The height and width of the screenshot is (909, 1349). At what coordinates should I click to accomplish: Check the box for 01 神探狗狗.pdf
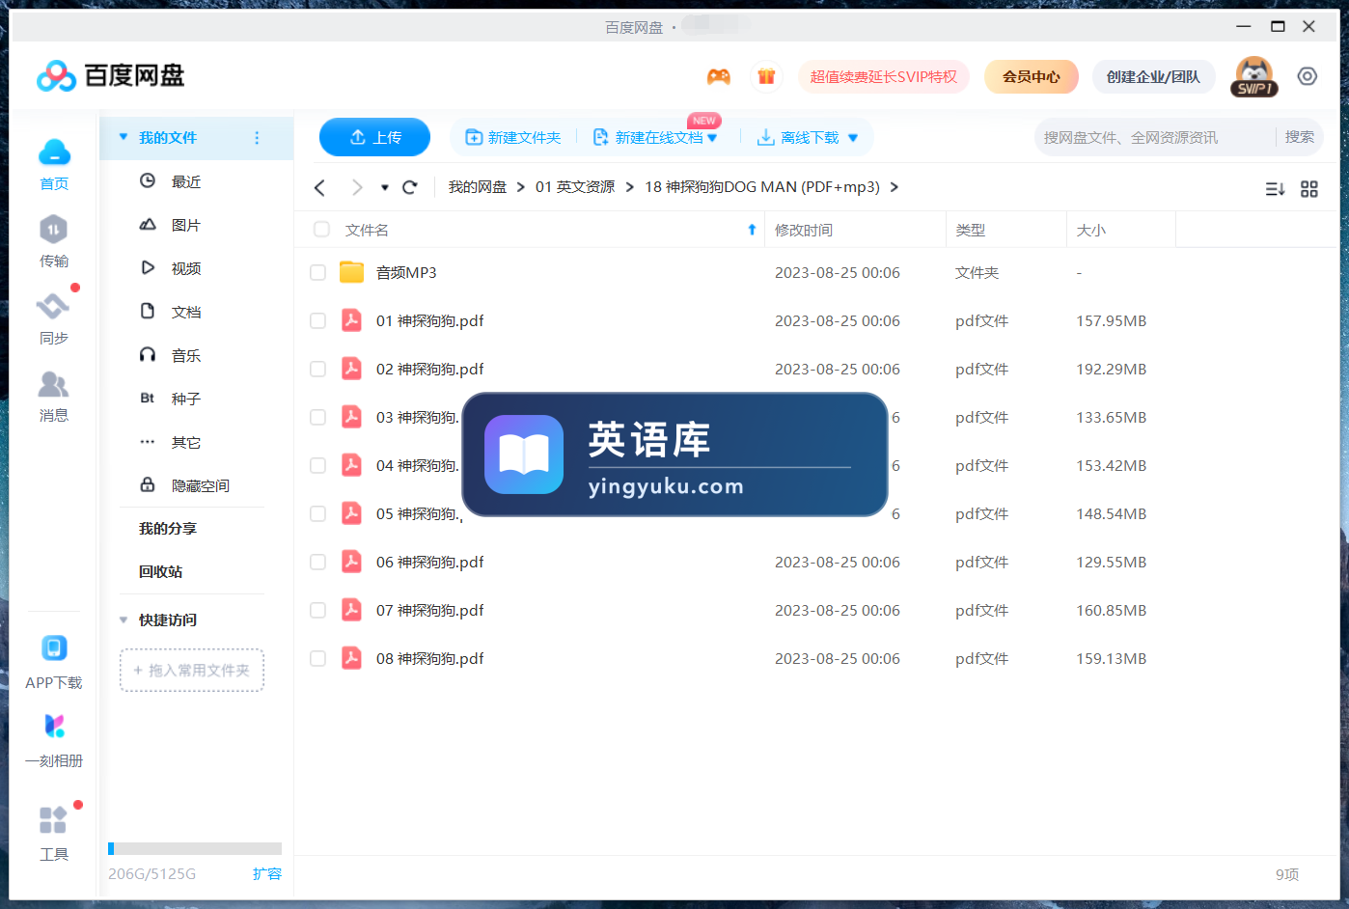click(317, 321)
